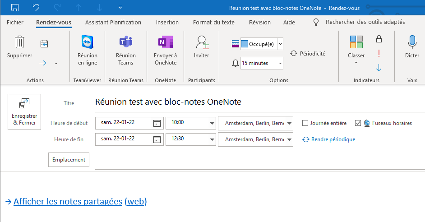
Task: Expand the forward arrow dropdown in Actions
Action: coord(56,63)
